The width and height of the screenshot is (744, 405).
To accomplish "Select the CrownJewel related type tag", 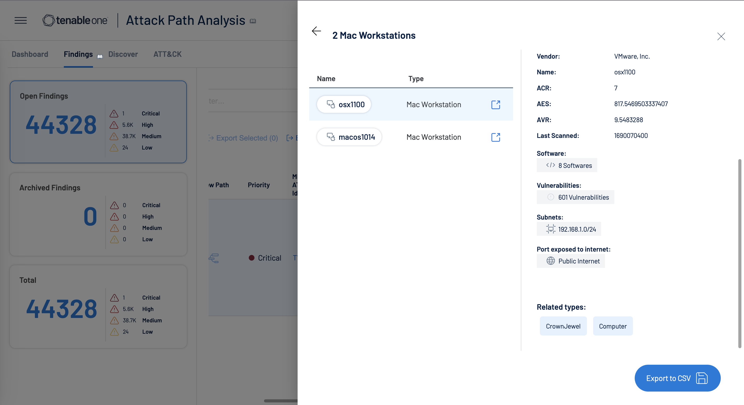I will click(563, 325).
